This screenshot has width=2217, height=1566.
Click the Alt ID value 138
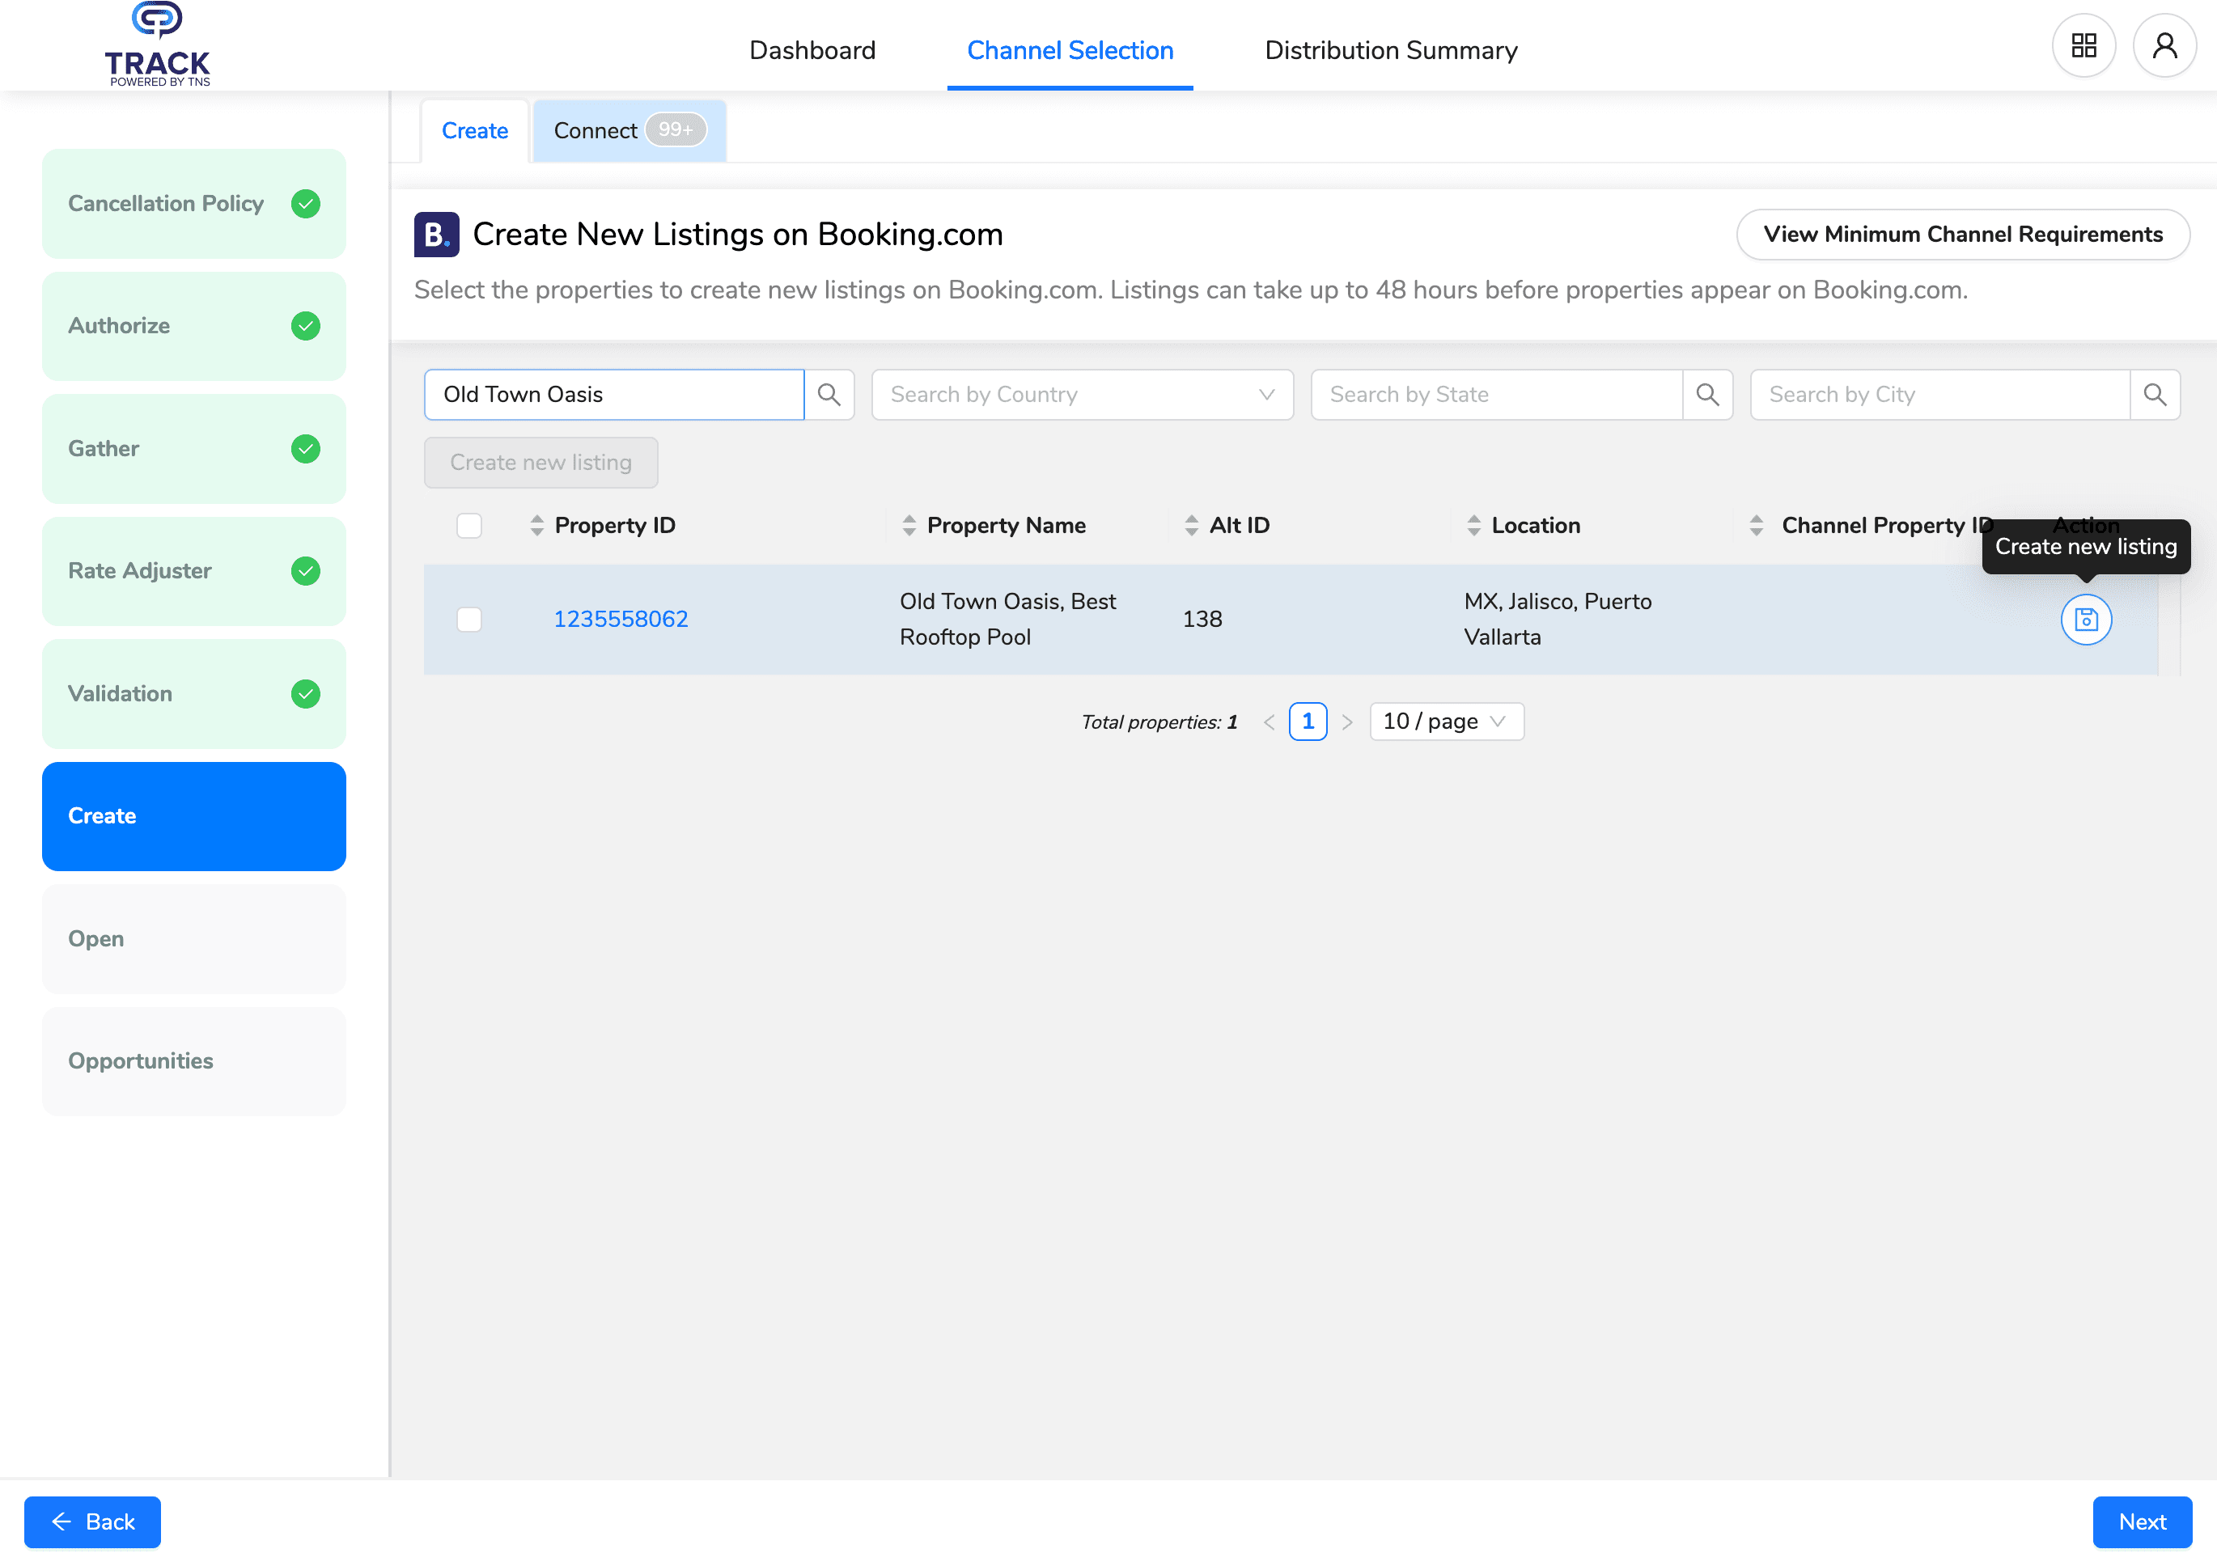[x=1202, y=620]
